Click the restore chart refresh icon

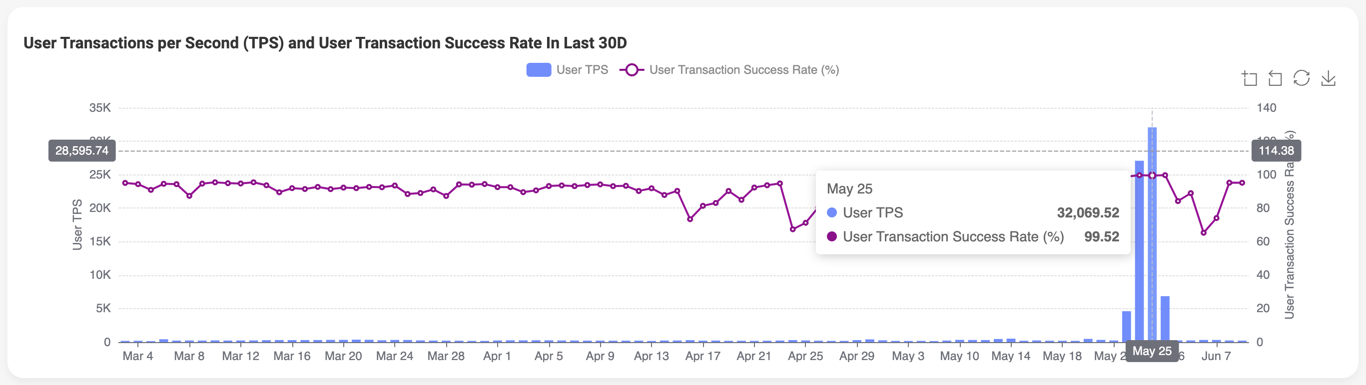point(1302,78)
